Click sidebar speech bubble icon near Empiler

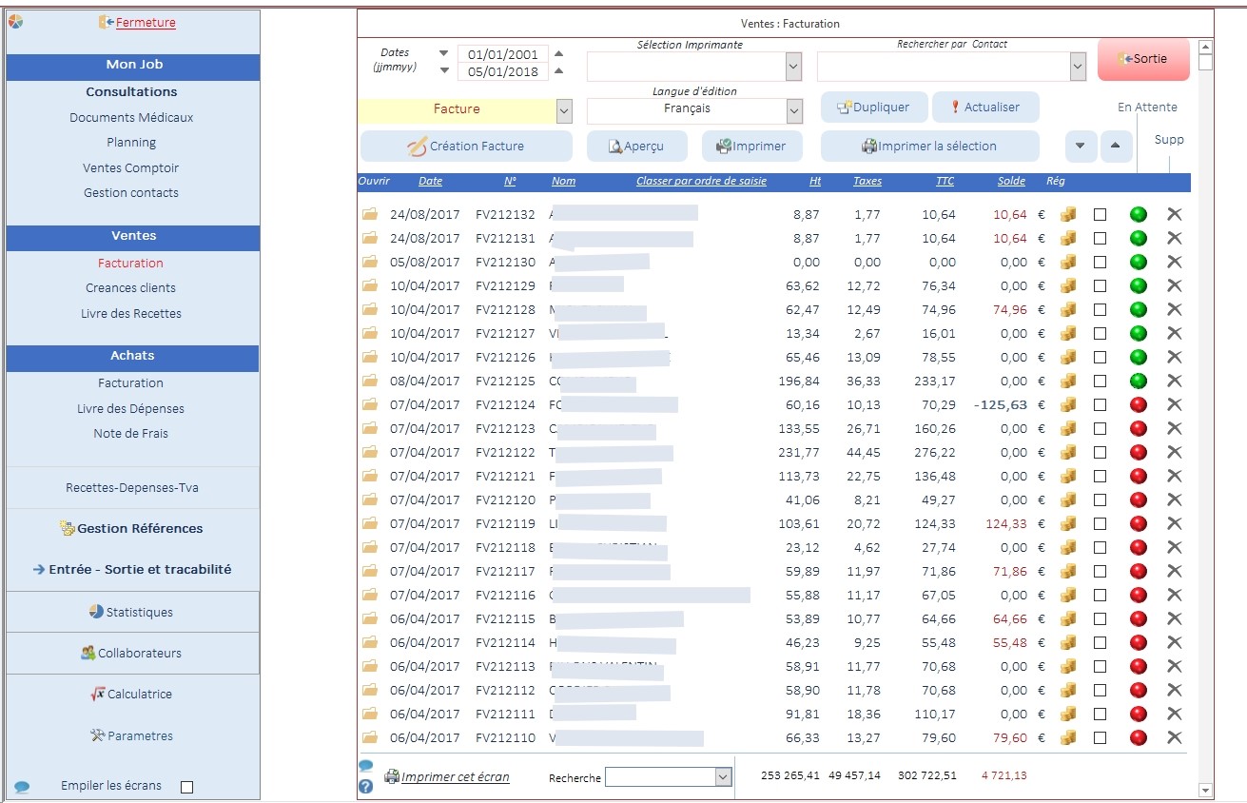pos(22,787)
